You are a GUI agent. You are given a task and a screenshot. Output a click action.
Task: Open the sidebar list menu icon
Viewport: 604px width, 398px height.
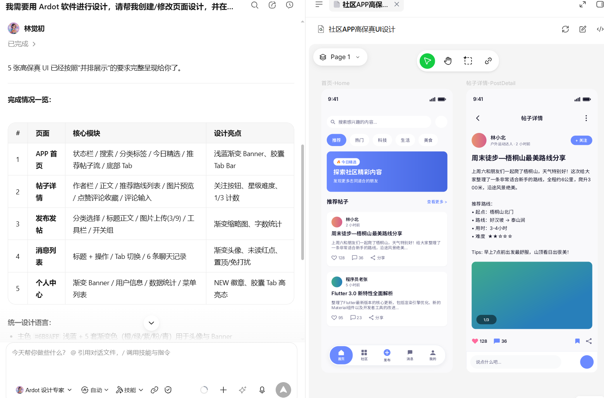319,4
